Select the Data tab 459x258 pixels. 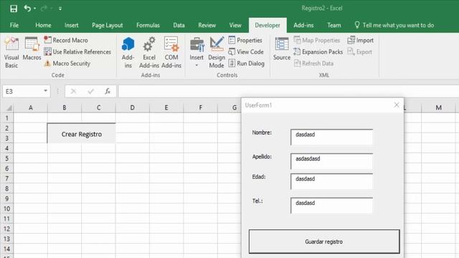point(179,25)
